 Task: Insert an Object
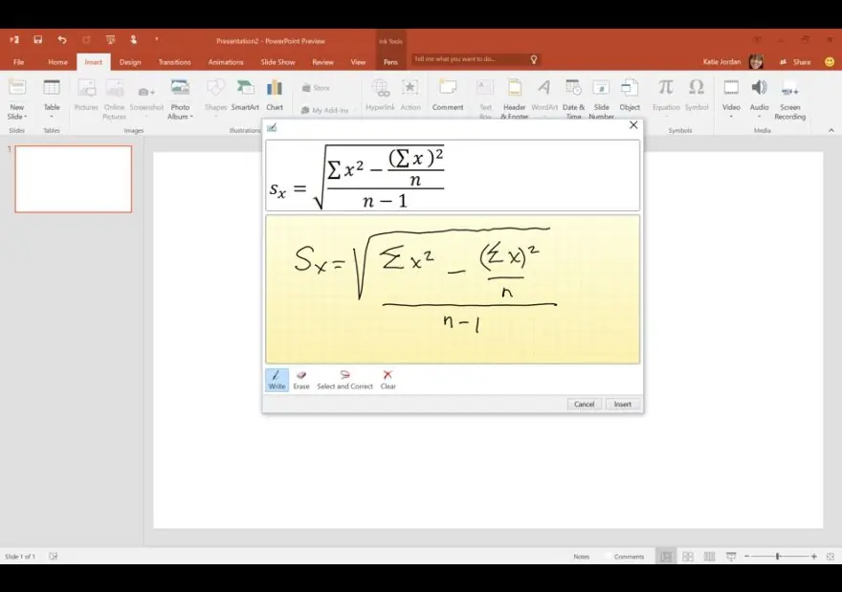tap(630, 97)
